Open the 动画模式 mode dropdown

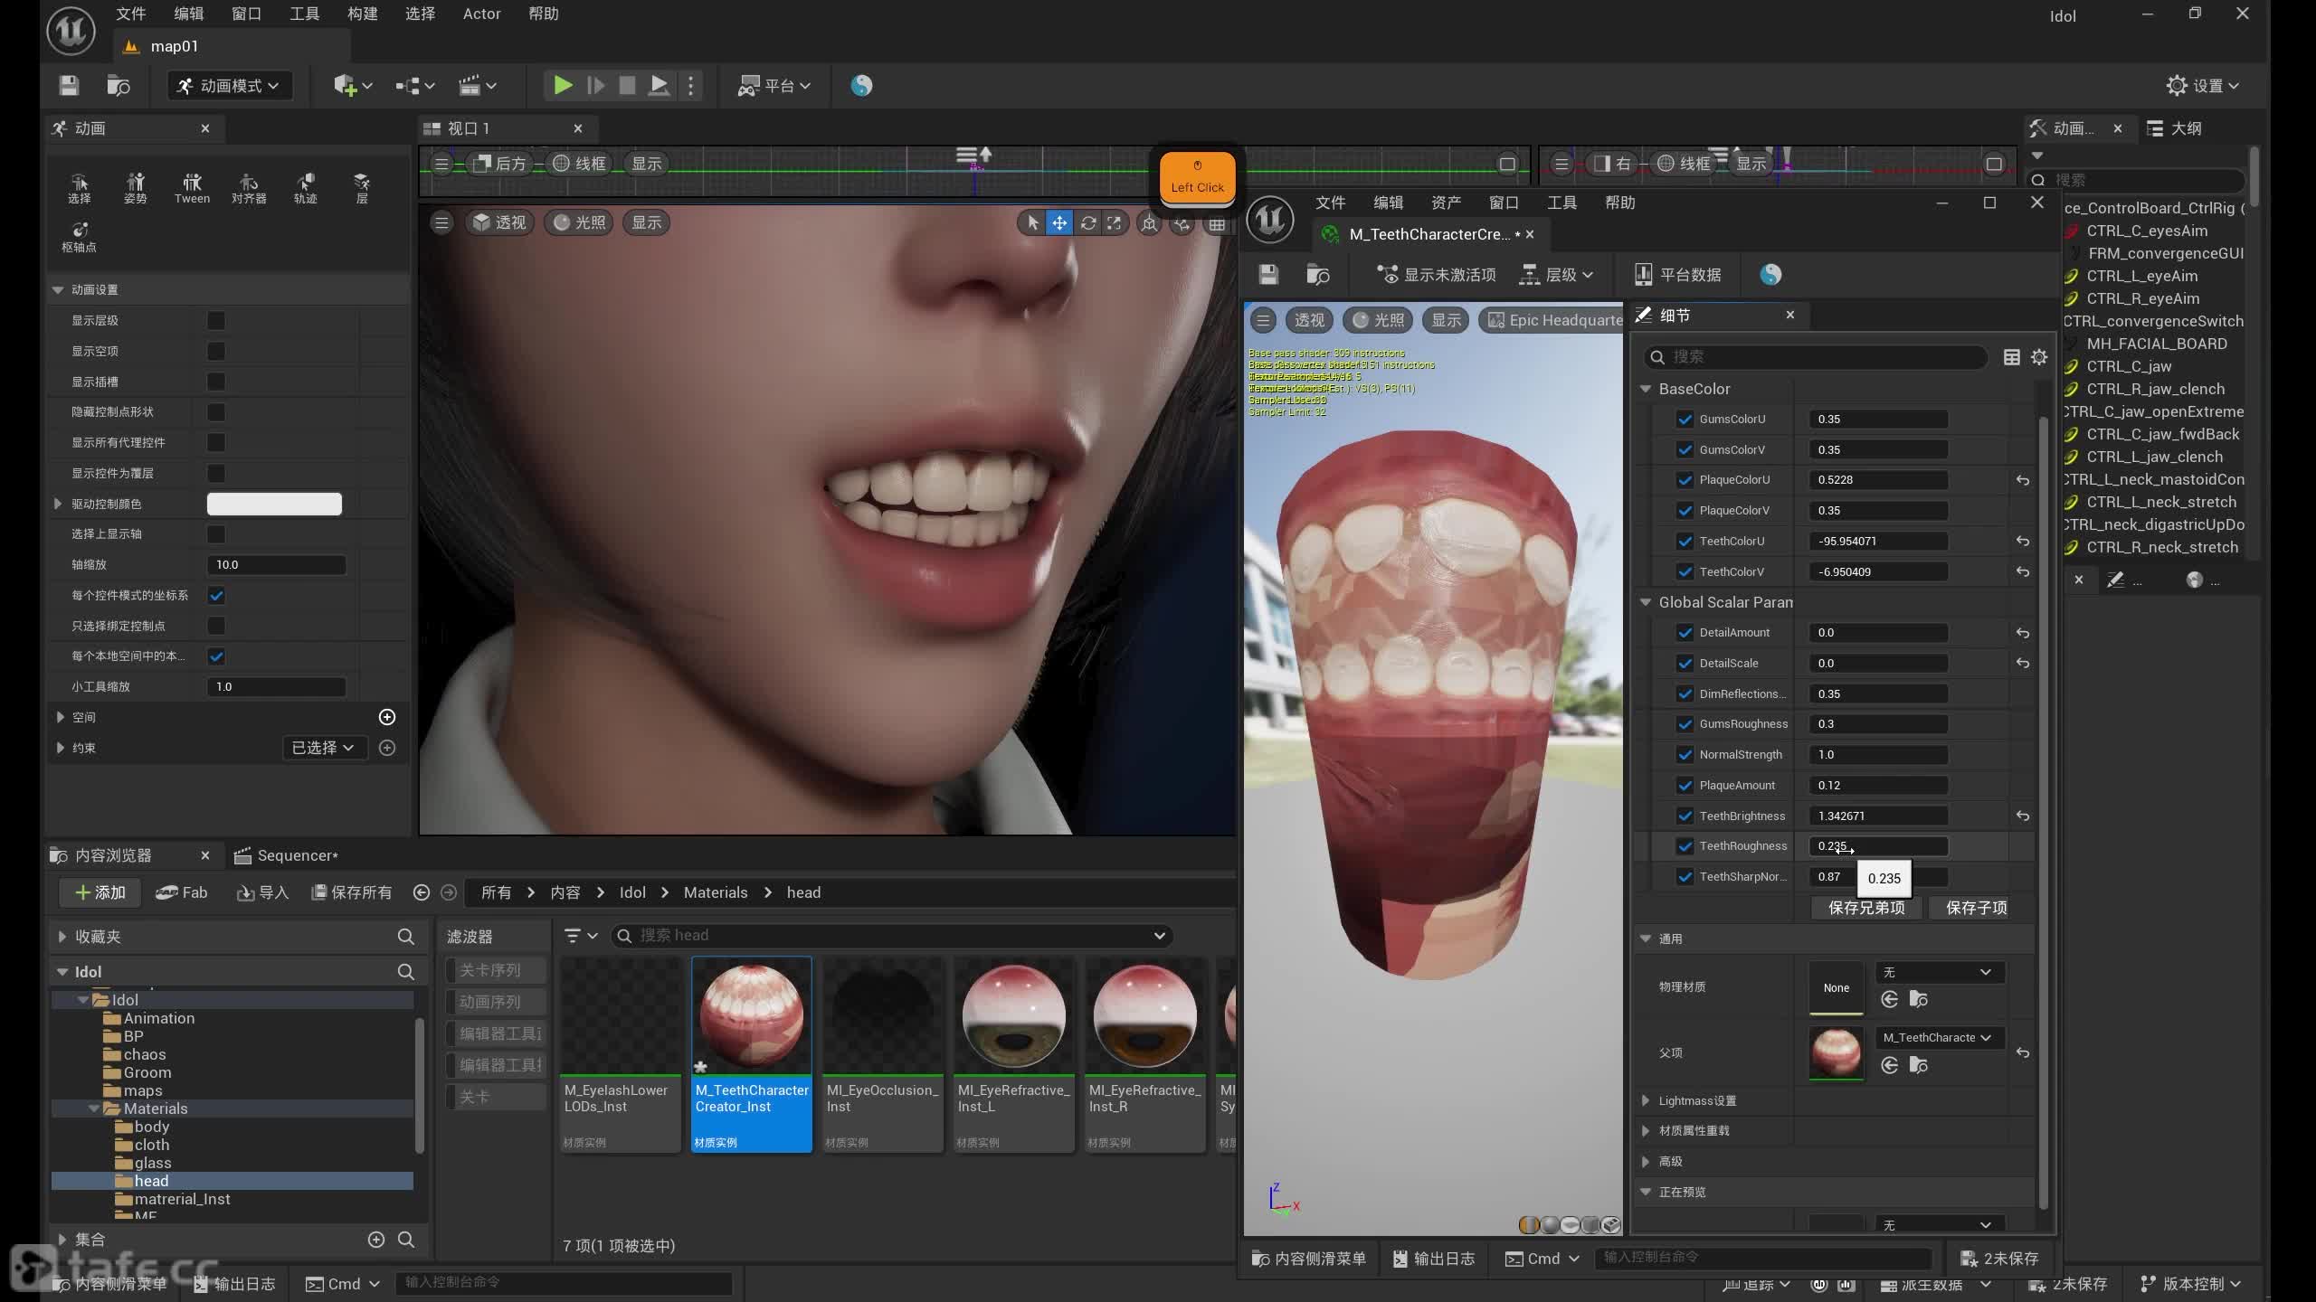pos(229,85)
